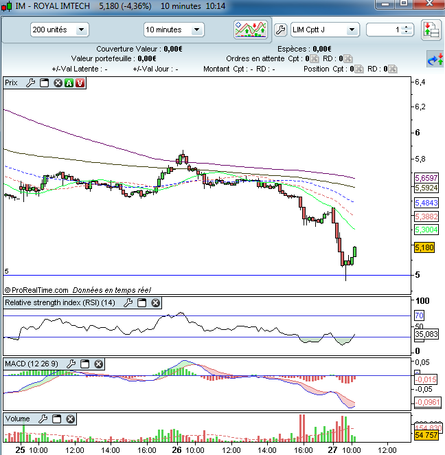
Task: Click the 5,180 current price label
Action: [x=424, y=247]
